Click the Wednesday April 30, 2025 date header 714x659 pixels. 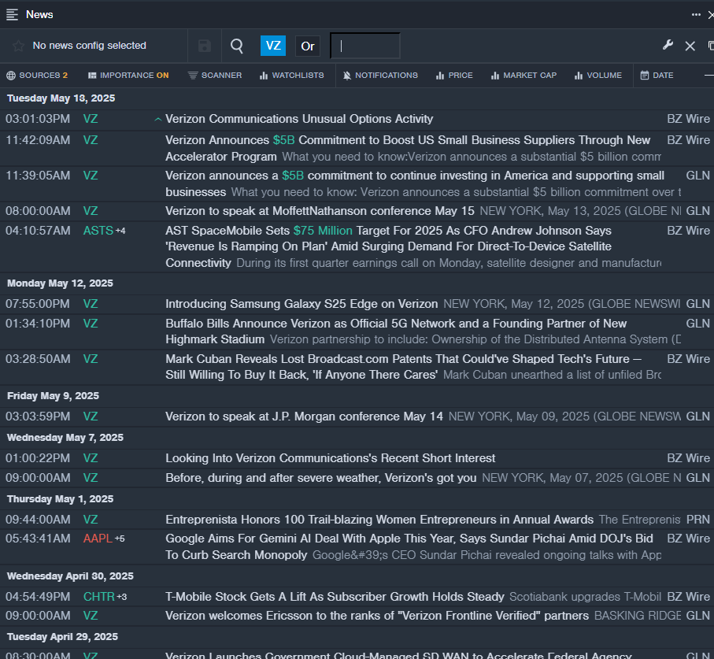coord(70,576)
